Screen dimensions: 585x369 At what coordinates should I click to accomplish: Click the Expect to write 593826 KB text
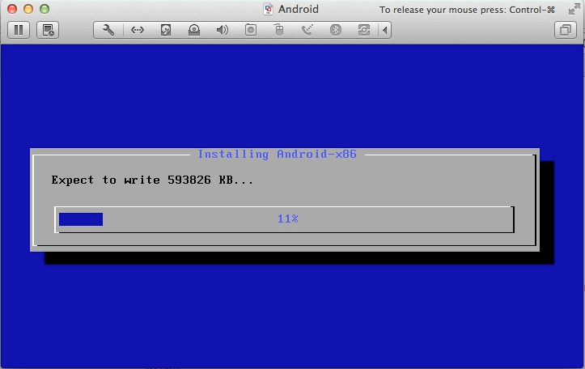[x=152, y=180]
